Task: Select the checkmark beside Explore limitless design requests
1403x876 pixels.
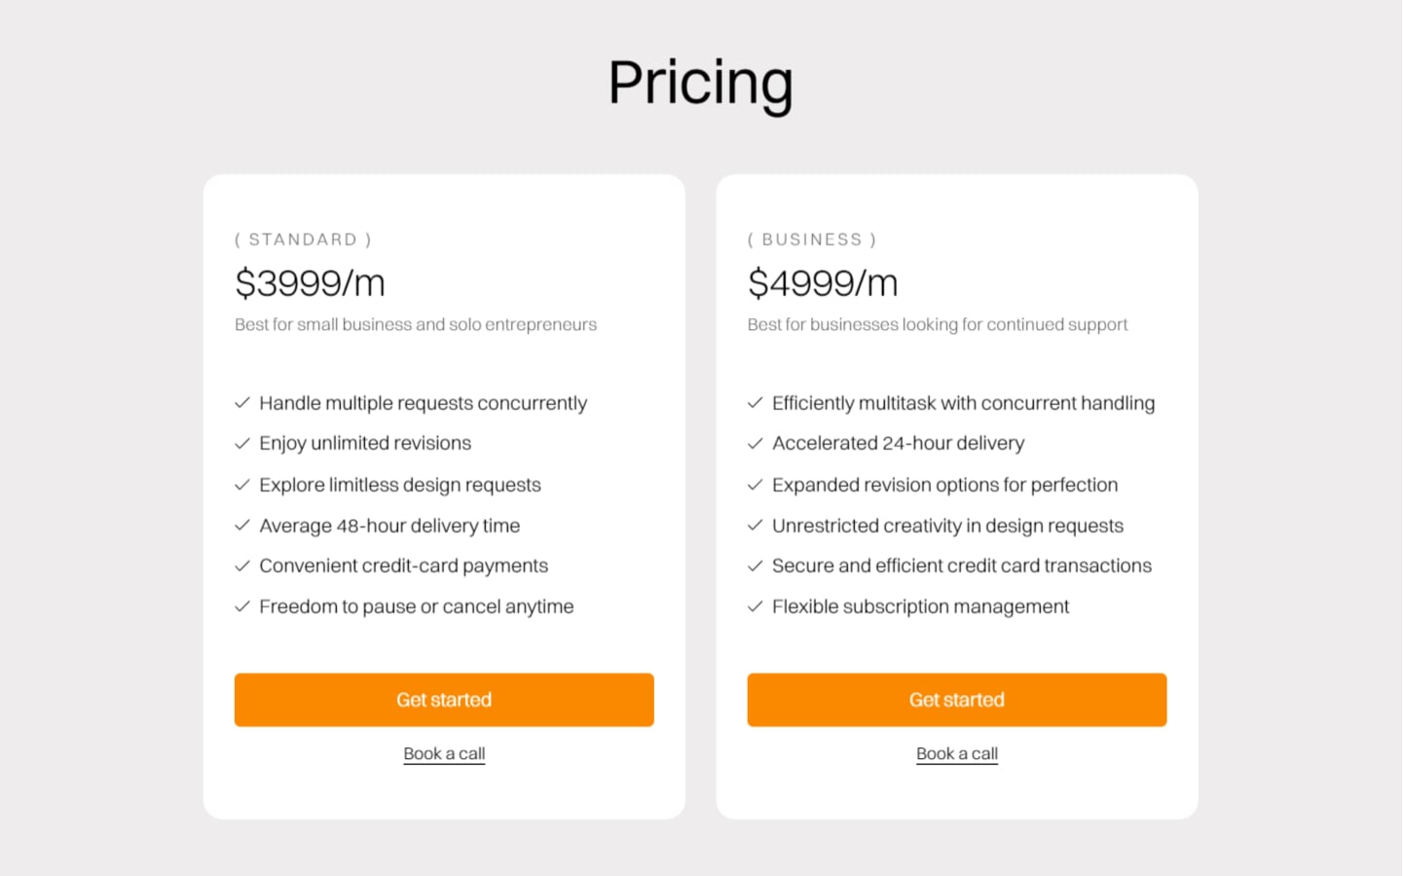Action: [242, 484]
